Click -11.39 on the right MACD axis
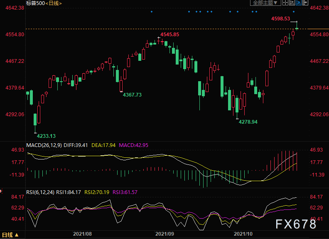 [x=317, y=175]
